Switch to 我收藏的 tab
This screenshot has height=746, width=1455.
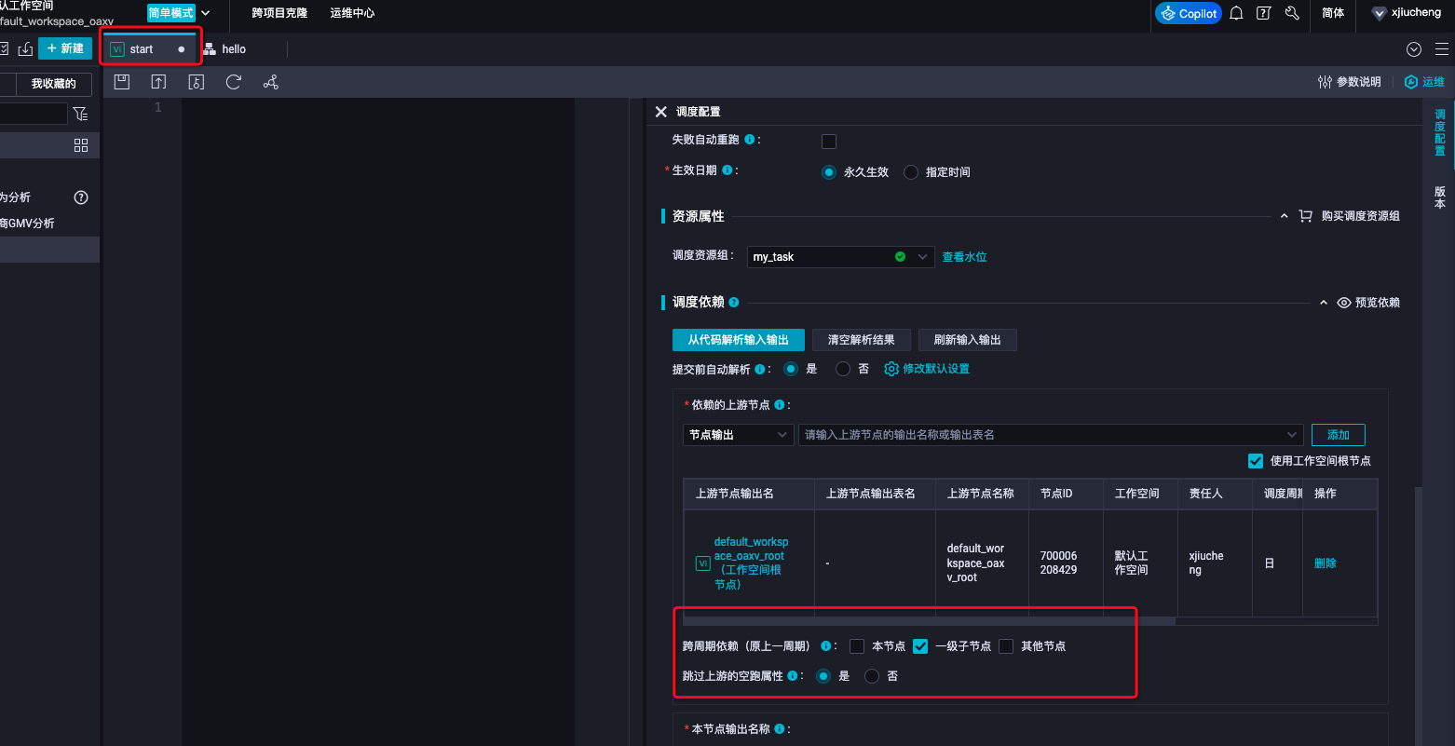point(54,84)
